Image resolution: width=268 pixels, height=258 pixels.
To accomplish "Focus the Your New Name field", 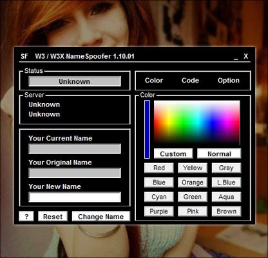I will pyautogui.click(x=75, y=197).
